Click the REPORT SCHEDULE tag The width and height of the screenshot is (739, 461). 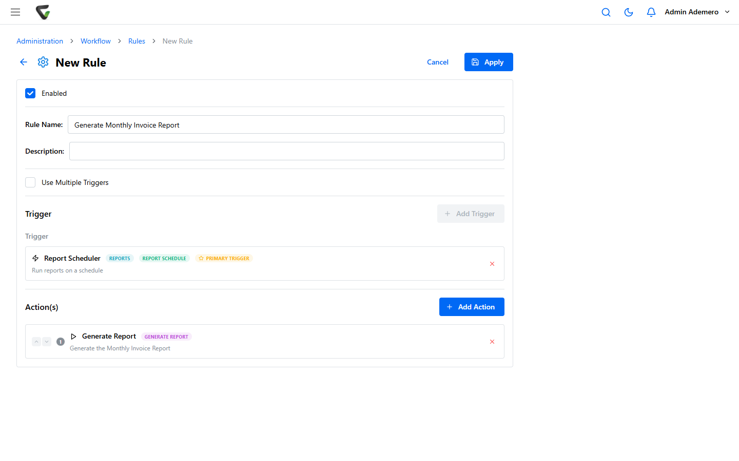tap(164, 258)
